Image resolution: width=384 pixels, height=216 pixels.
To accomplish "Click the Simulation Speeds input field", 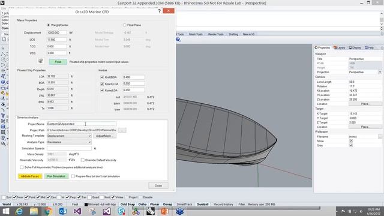I will 69,148.
